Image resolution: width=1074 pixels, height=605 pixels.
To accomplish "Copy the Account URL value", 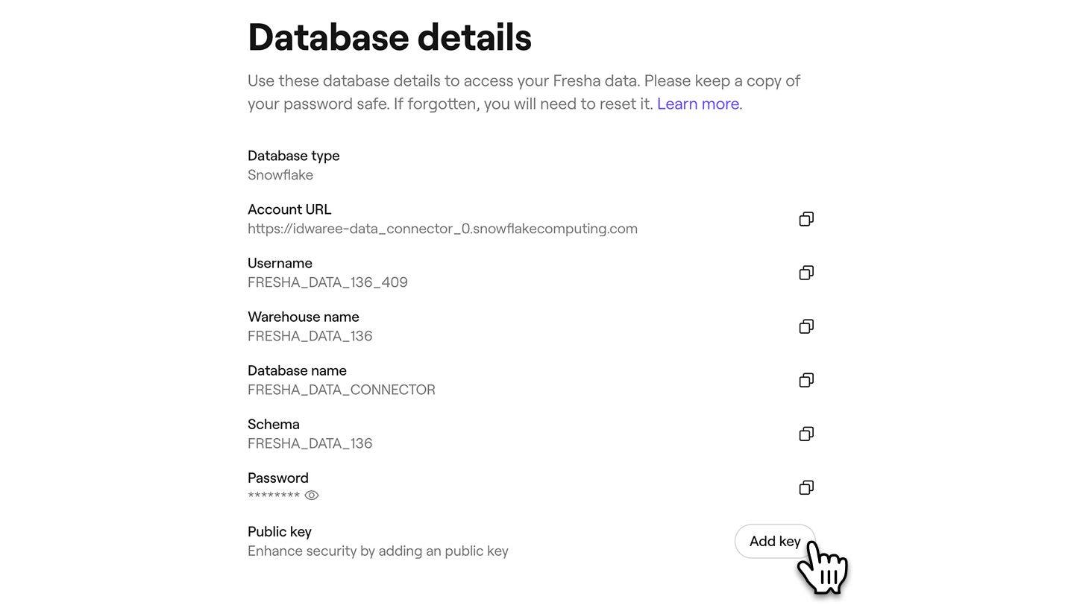I will [x=806, y=219].
